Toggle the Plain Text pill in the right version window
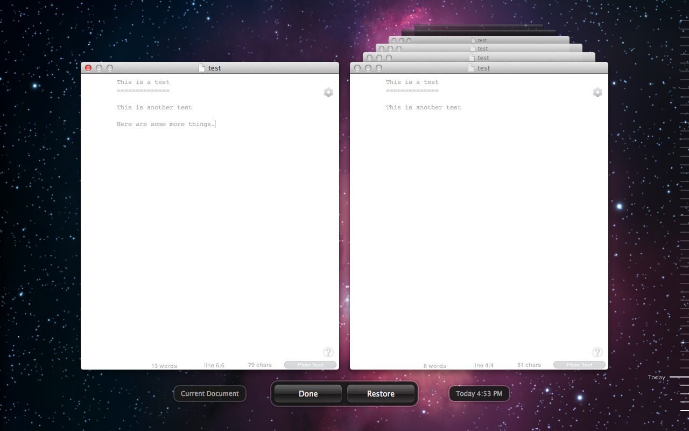Screen dimensions: 689x431 [x=579, y=365]
